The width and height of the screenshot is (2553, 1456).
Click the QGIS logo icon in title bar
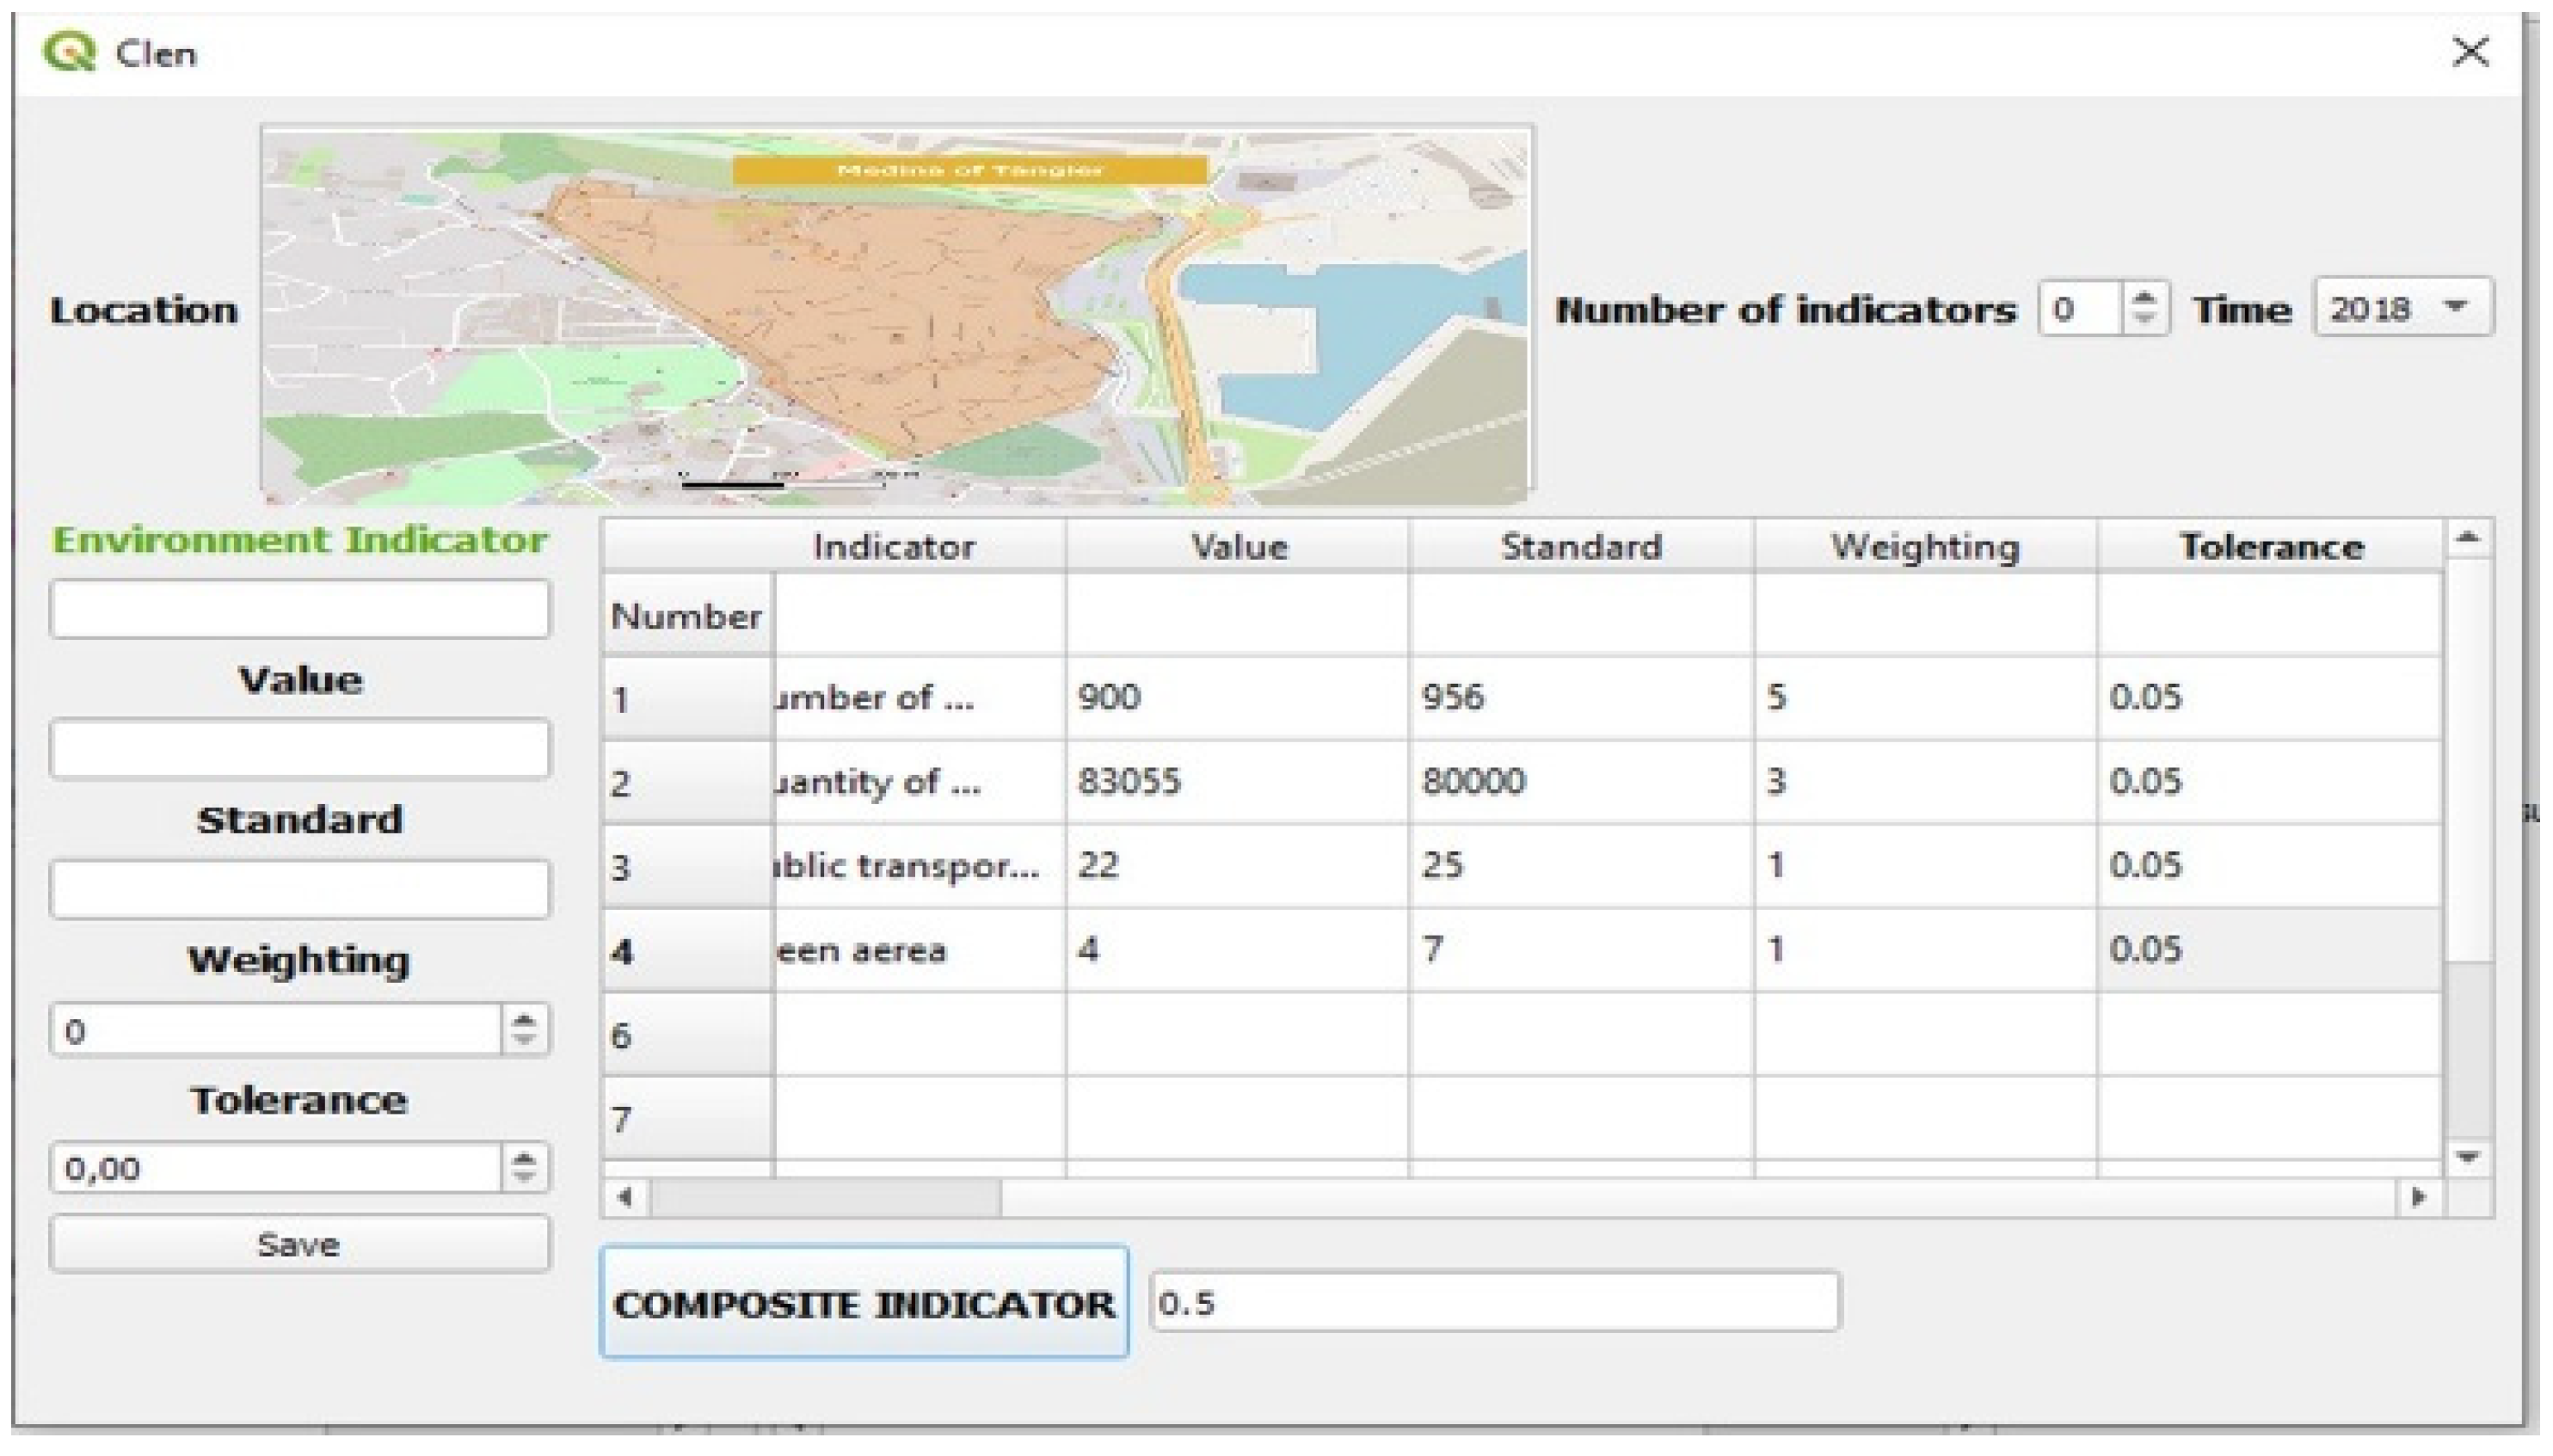68,51
